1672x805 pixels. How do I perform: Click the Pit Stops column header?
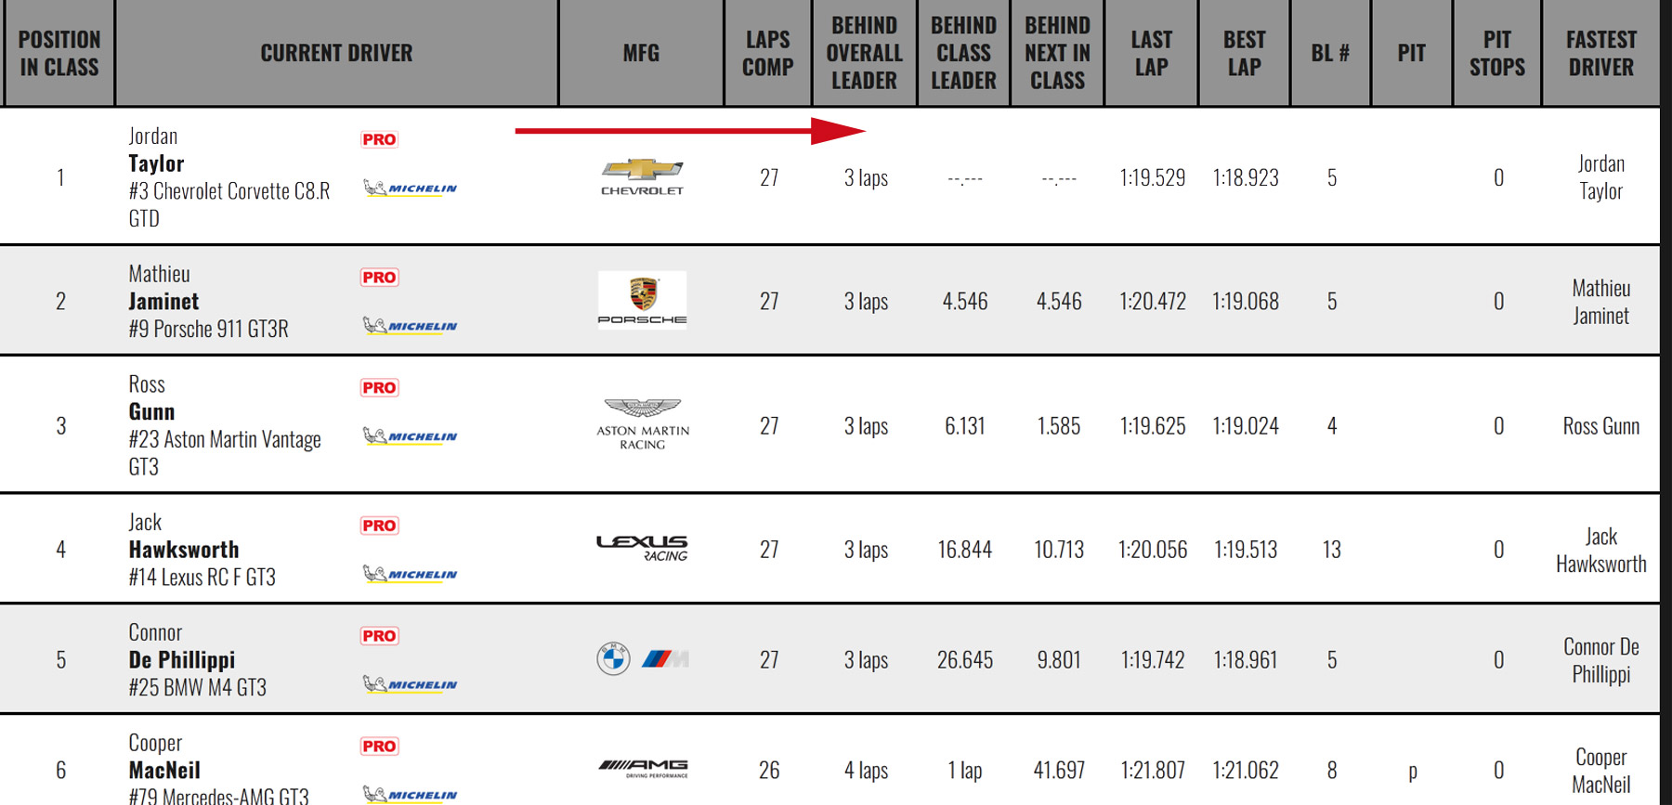click(1496, 53)
